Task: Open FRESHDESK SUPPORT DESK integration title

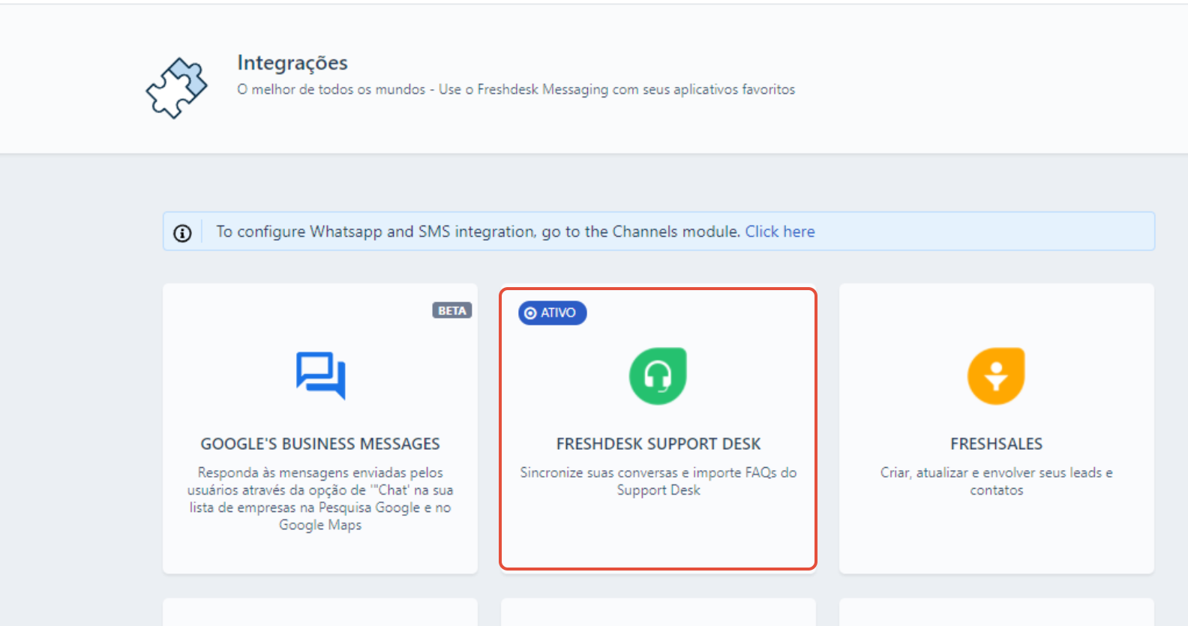Action: click(658, 444)
